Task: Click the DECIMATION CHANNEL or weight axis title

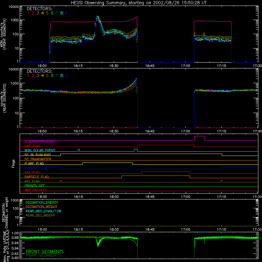Action: click(x=5, y=213)
